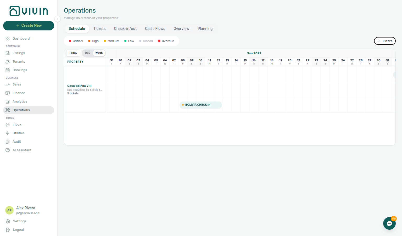Image resolution: width=402 pixels, height=236 pixels.
Task: Log out using the Logout label
Action: pyautogui.click(x=19, y=230)
